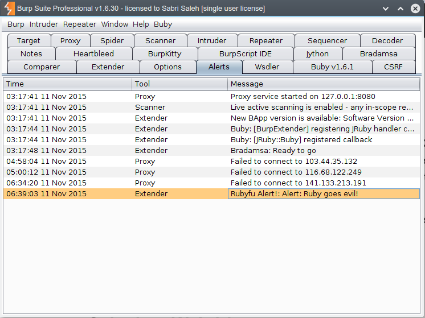Switch to the Target tab
Image resolution: width=425 pixels, height=318 pixels.
point(28,41)
